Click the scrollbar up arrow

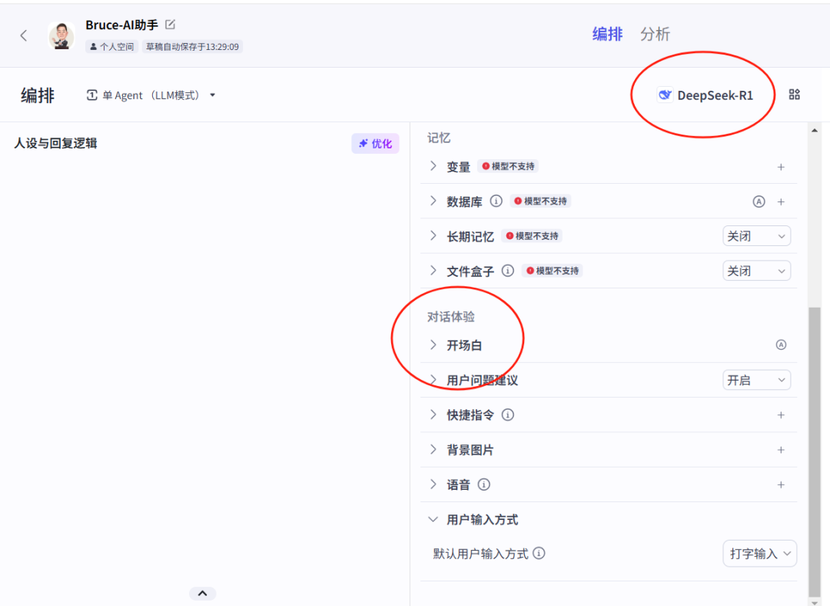click(x=815, y=130)
